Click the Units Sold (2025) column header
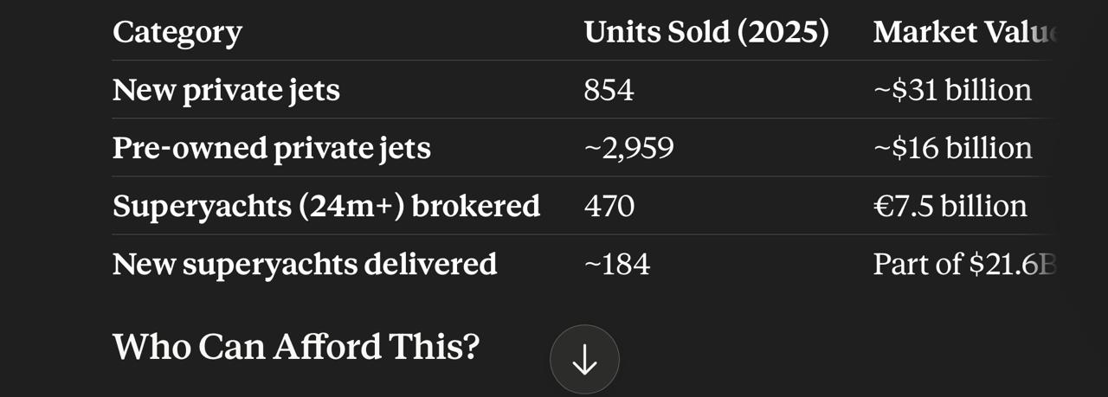1108x397 pixels. coord(706,33)
